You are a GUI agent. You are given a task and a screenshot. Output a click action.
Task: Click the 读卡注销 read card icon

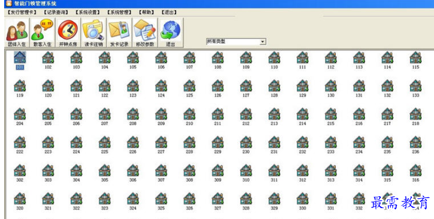(93, 33)
